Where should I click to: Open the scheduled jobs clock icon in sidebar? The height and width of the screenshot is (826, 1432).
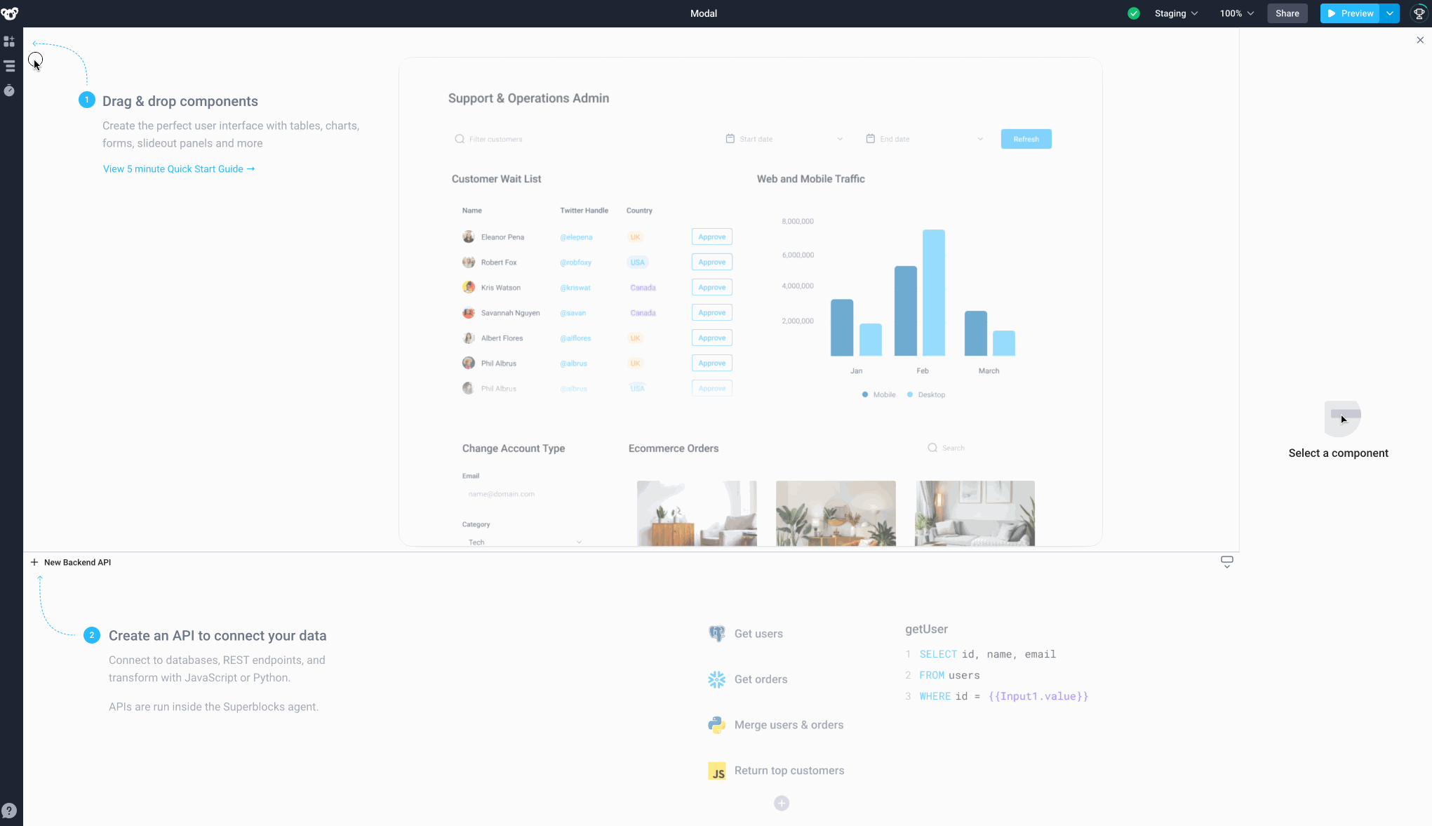(x=9, y=91)
